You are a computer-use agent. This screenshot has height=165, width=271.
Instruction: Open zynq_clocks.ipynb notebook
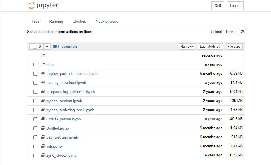(61, 155)
